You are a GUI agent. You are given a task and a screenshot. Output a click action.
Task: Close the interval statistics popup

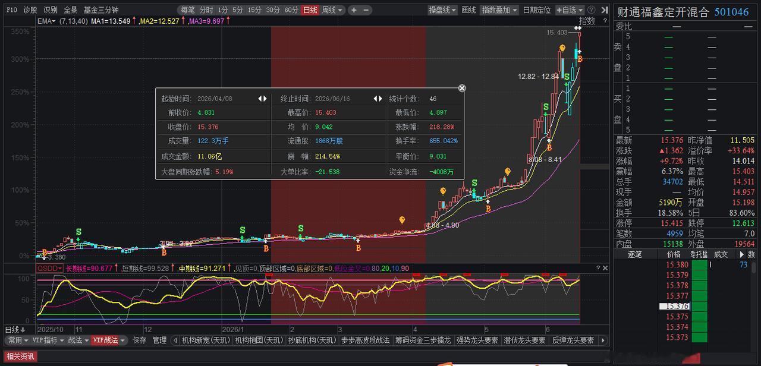click(462, 88)
